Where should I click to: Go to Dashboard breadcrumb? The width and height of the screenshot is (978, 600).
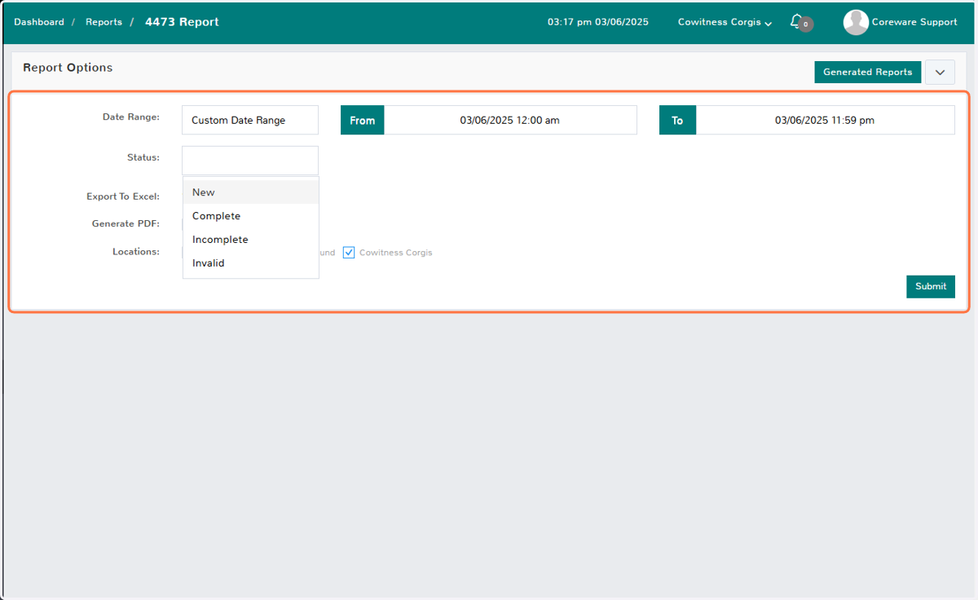[x=39, y=22]
